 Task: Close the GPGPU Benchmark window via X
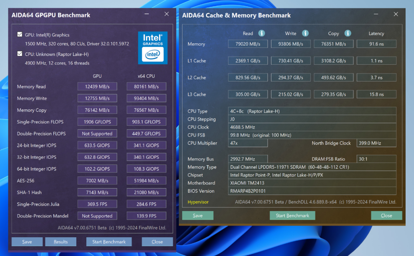pos(167,14)
